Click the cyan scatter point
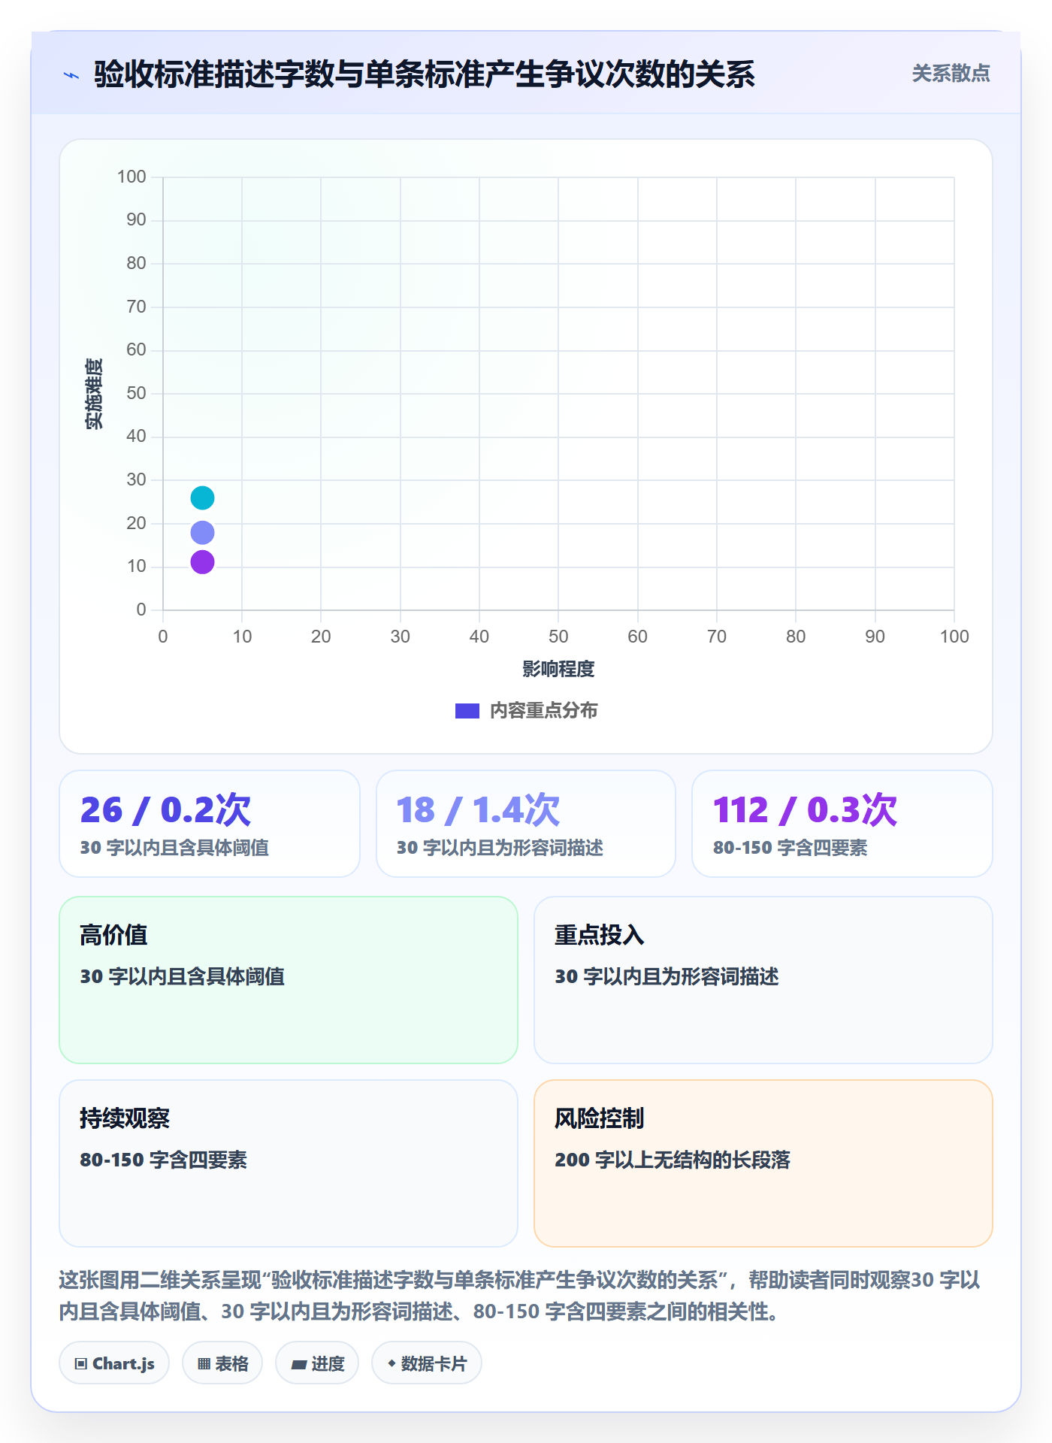Screen dimensions: 1052x1443 pos(202,498)
